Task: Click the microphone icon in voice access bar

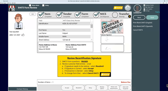Action: (x=1, y=1)
